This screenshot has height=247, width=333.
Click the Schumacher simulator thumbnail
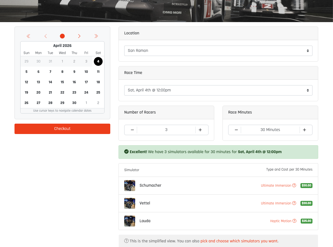pos(129,185)
